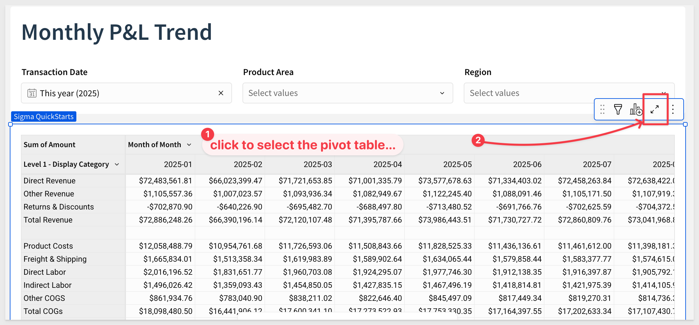Click the Transaction Date control label
Image resolution: width=699 pixels, height=325 pixels.
(54, 72)
